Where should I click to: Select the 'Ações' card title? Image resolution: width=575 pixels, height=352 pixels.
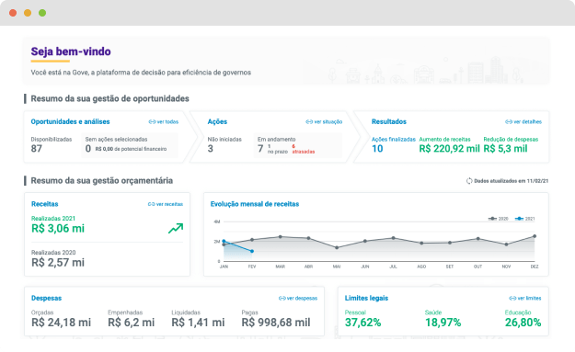tap(217, 122)
